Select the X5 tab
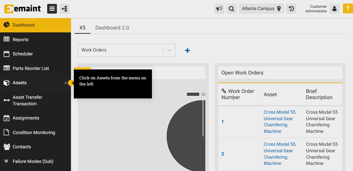The image size is (353, 171). [x=82, y=28]
